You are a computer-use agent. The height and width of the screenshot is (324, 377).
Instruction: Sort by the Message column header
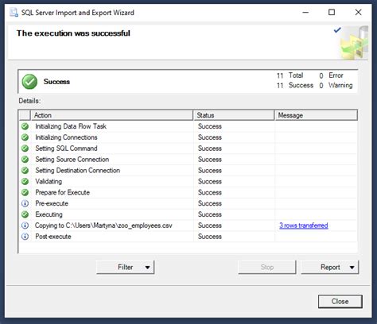(316, 115)
